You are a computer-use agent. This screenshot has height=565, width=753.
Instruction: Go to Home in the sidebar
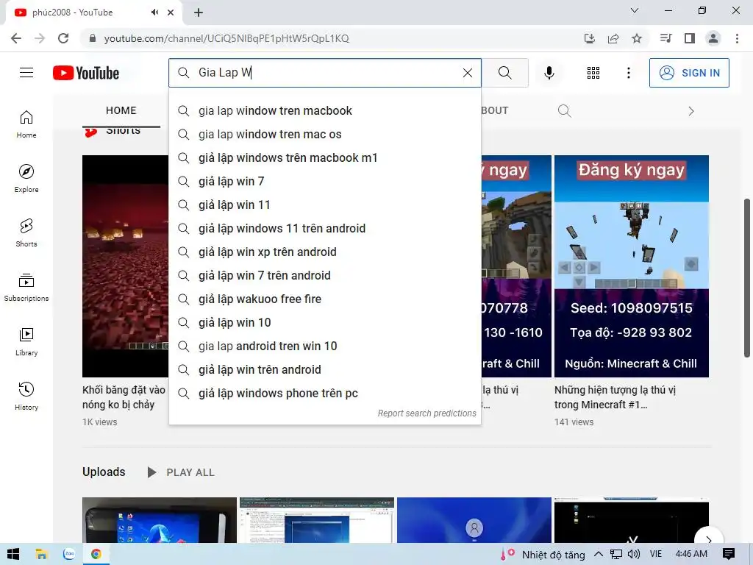pyautogui.click(x=26, y=124)
